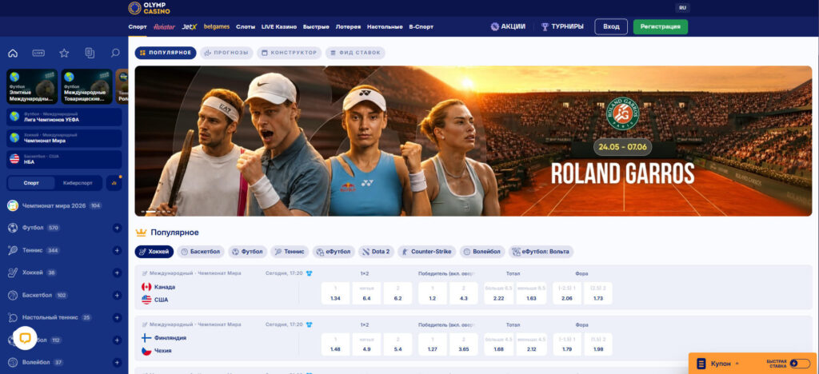Expand the Баскетбол sport category
This screenshot has width=819, height=374.
[x=117, y=295]
